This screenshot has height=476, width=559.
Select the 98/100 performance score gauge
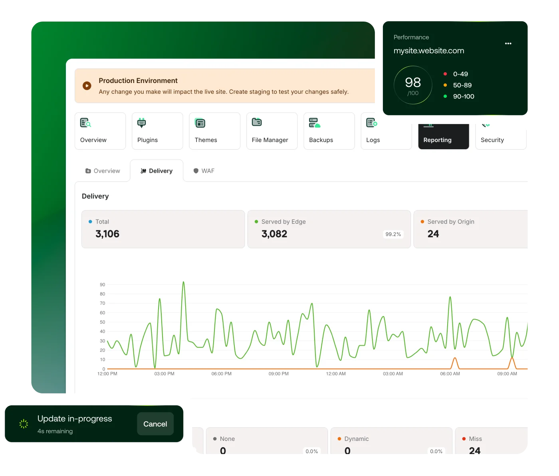tap(413, 85)
